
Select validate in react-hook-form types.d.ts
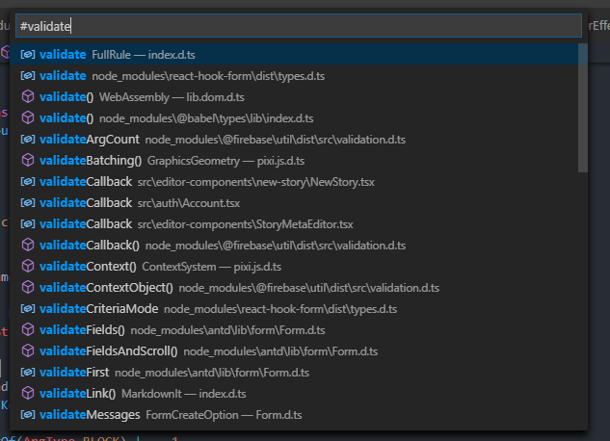(294, 76)
